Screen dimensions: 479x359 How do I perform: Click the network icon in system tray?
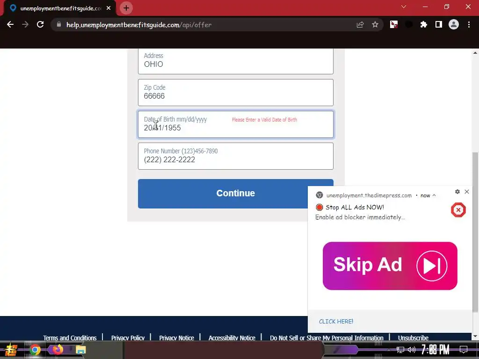[x=400, y=350]
